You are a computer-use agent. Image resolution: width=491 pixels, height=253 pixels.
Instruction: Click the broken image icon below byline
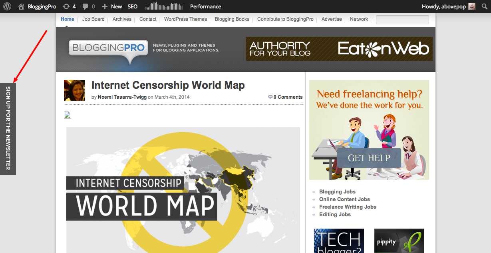(68, 115)
